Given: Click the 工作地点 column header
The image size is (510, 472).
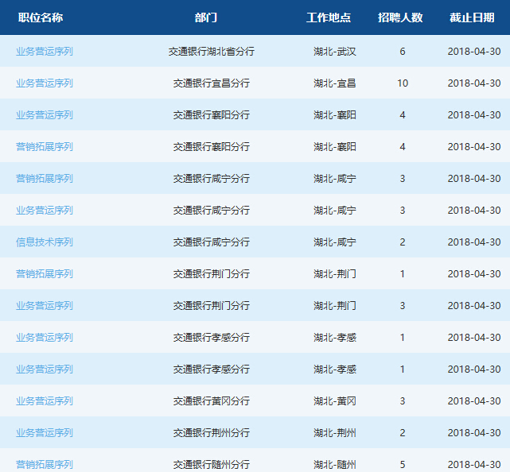Looking at the screenshot, I should 329,17.
